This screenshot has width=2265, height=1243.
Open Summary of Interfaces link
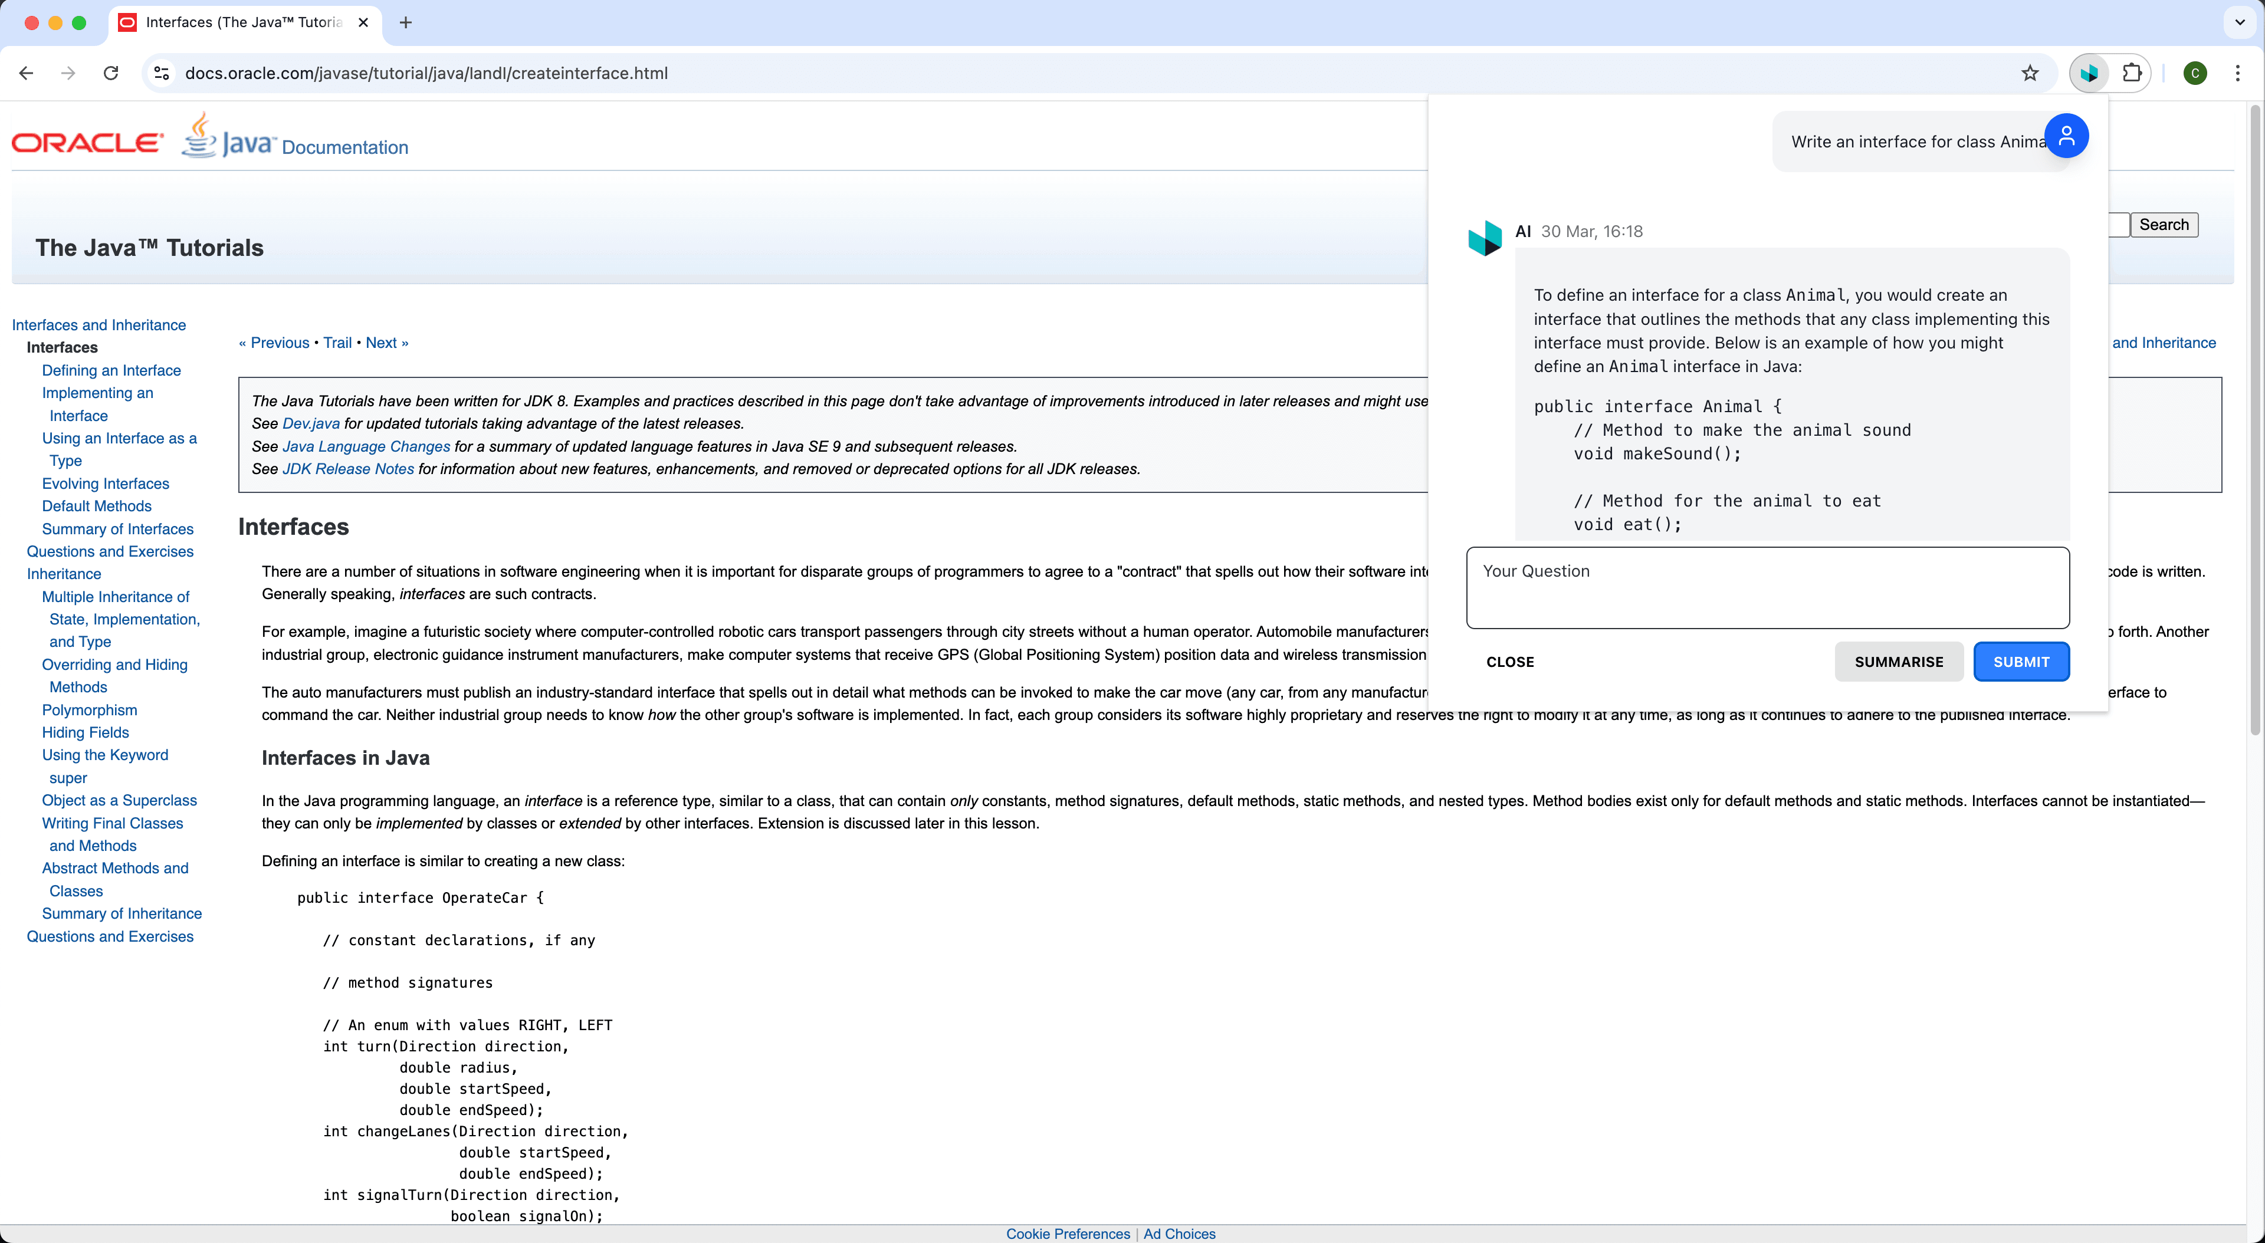[118, 529]
